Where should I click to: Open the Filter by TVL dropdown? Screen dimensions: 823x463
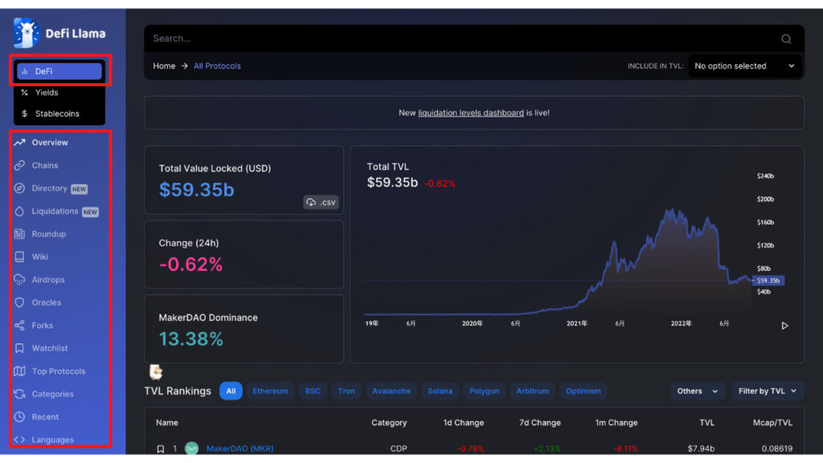coord(768,391)
